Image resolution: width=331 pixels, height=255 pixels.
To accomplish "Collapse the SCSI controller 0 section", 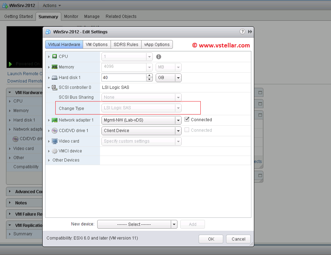I will coord(49,87).
